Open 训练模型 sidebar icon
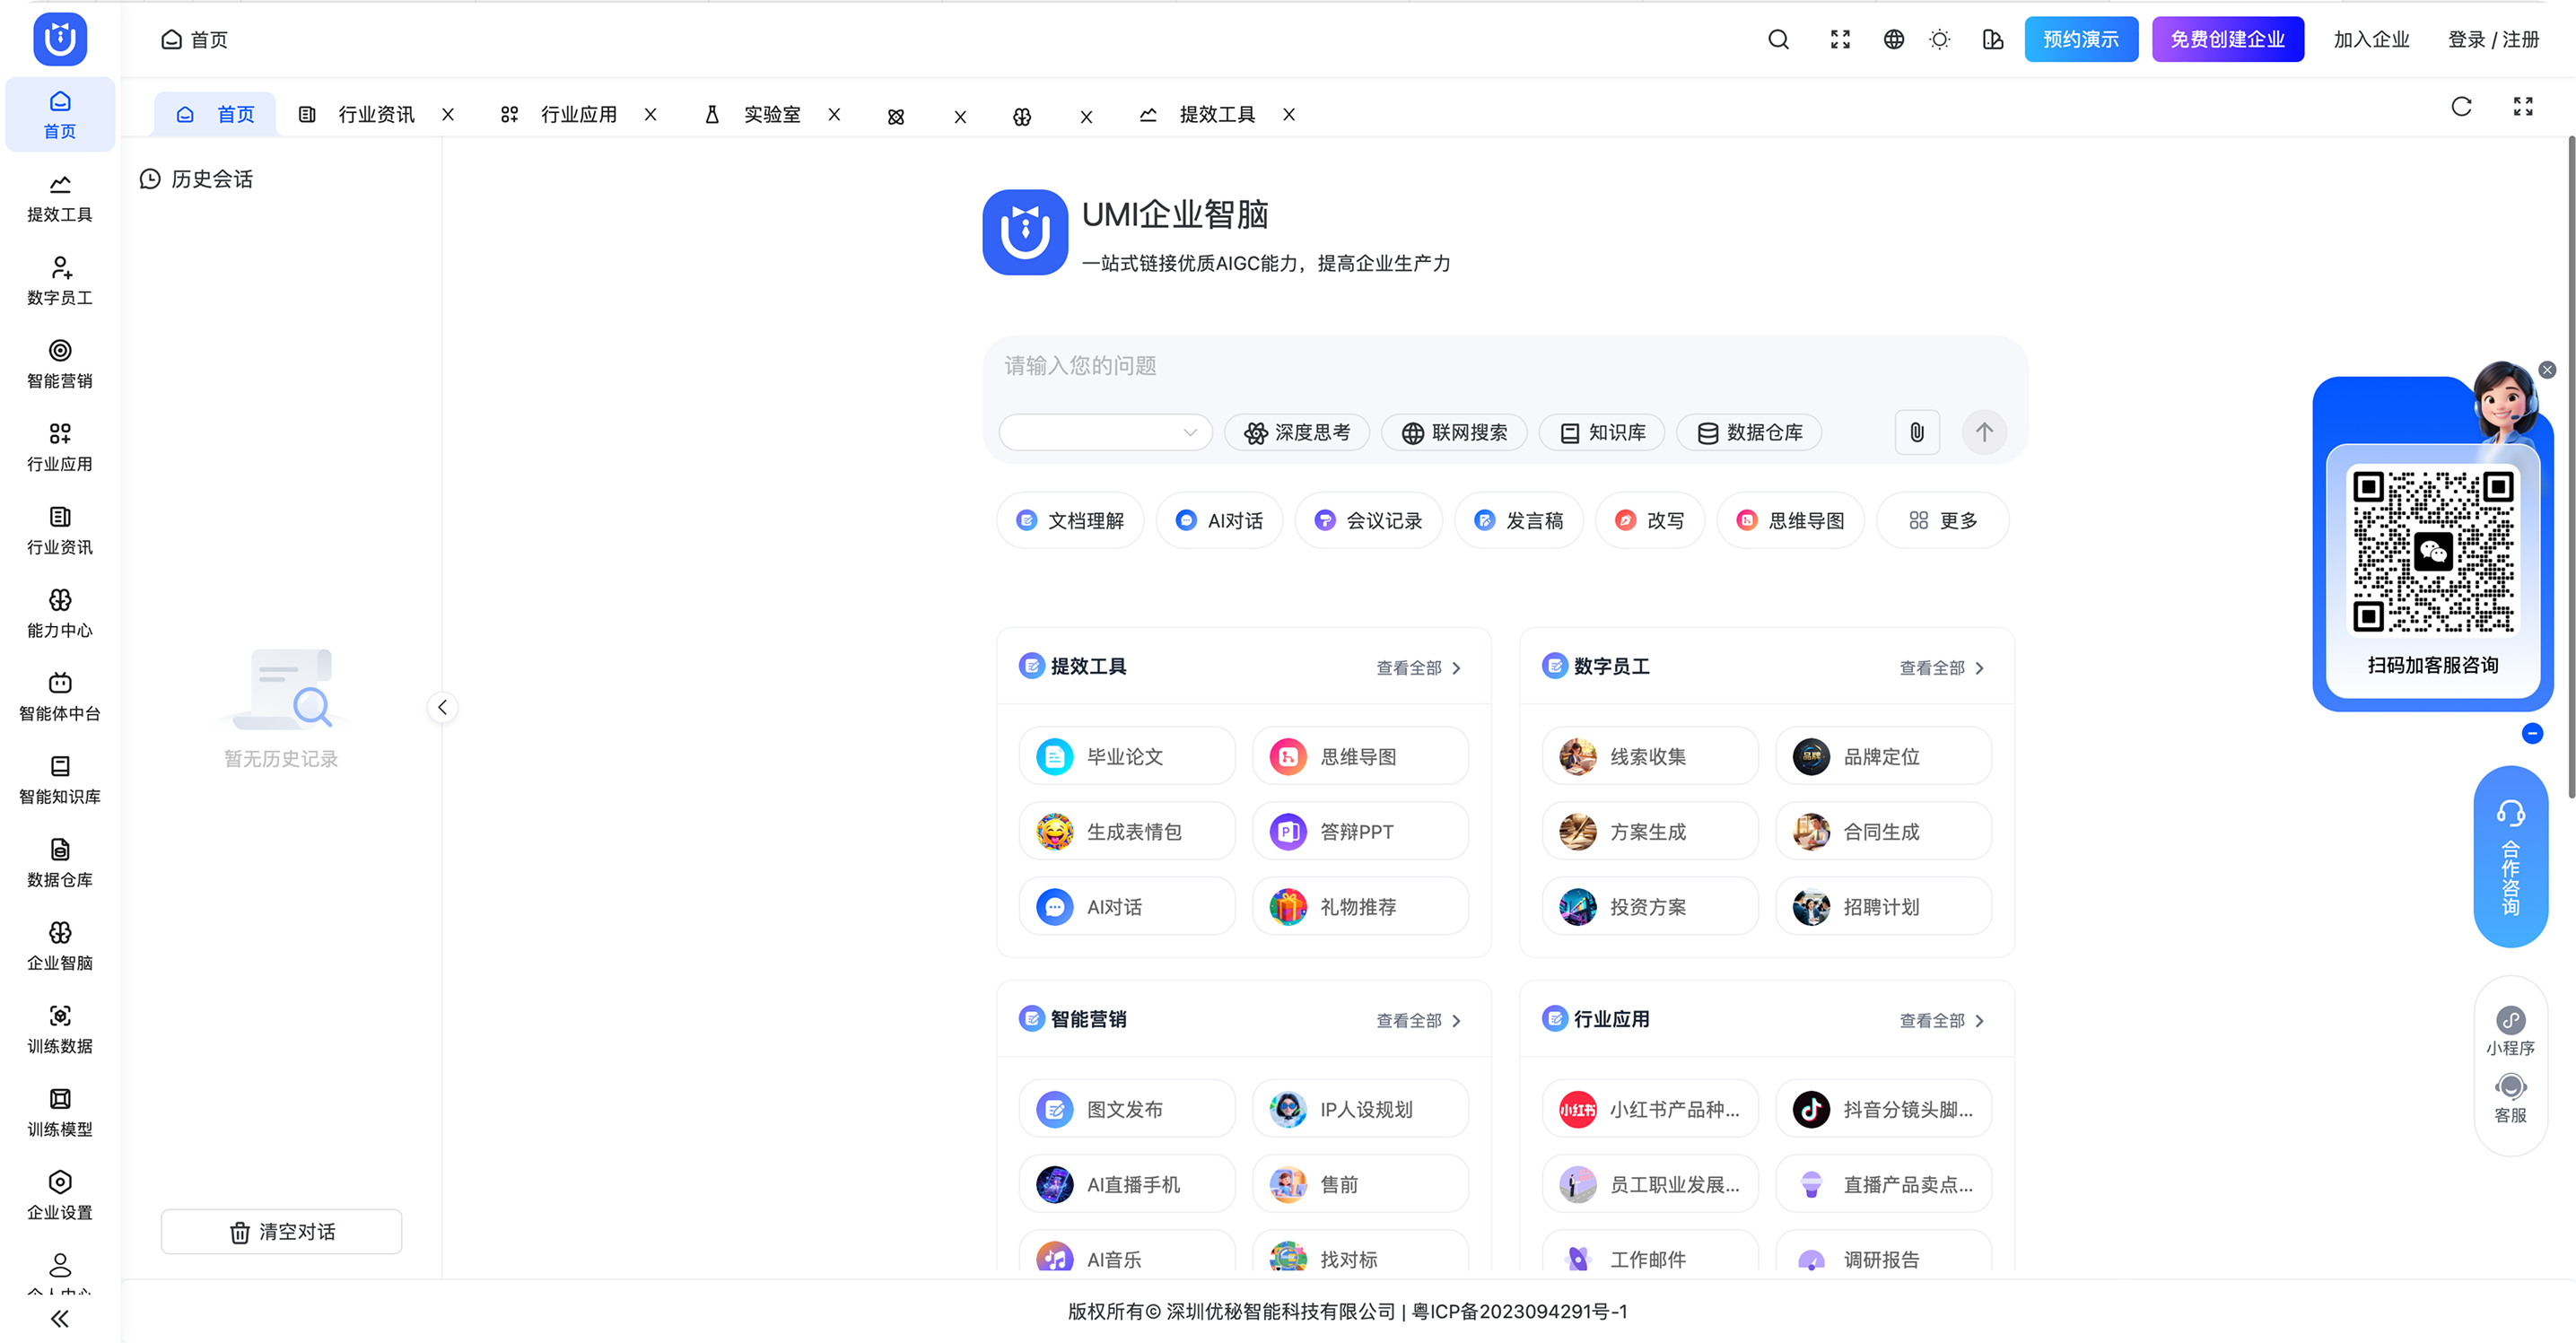This screenshot has height=1343, width=2576. tap(60, 1112)
